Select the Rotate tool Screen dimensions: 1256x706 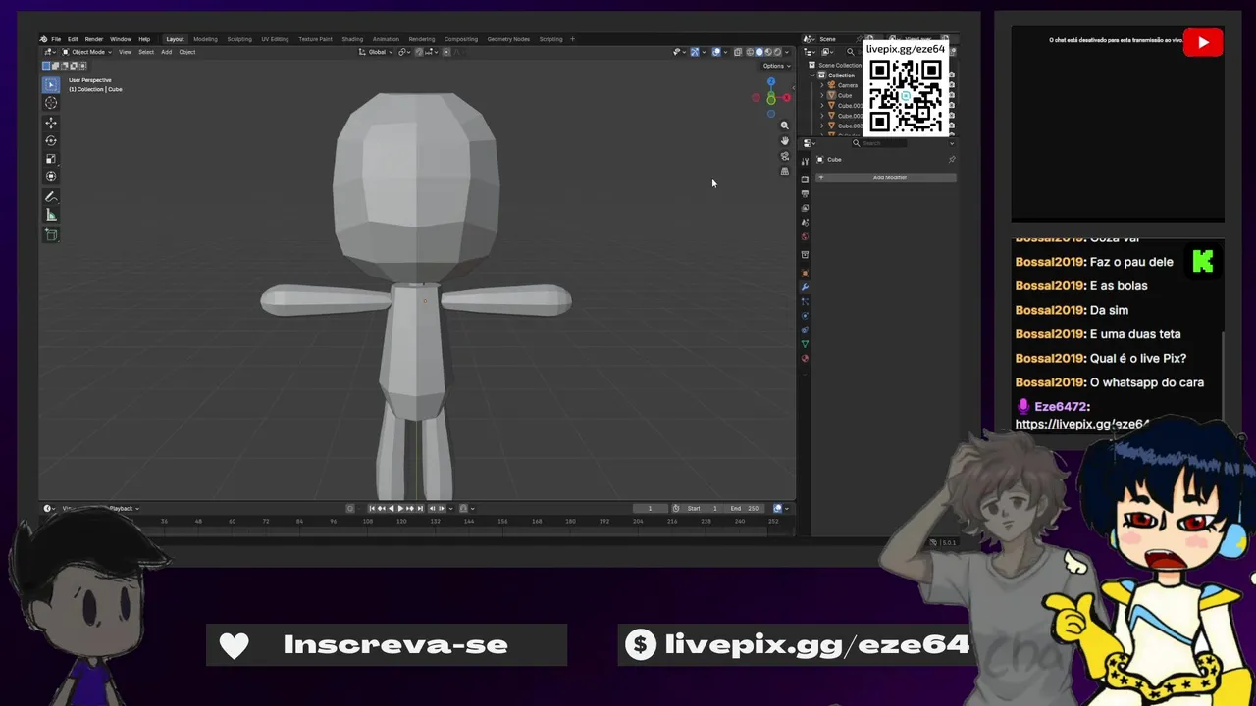click(51, 140)
